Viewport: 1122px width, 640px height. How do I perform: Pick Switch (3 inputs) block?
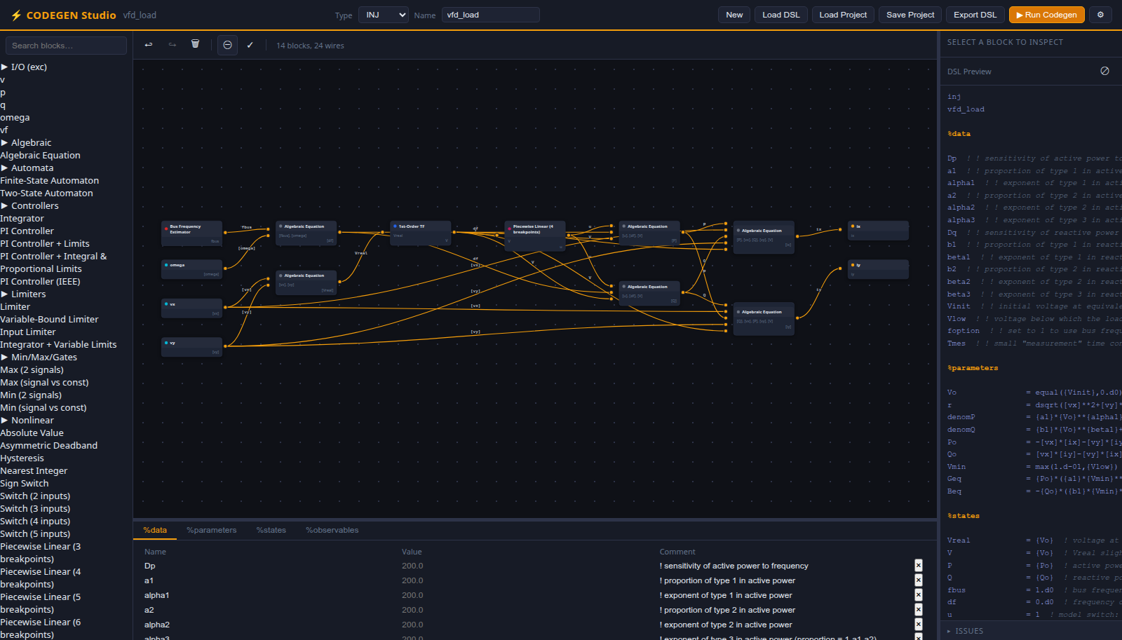35,508
